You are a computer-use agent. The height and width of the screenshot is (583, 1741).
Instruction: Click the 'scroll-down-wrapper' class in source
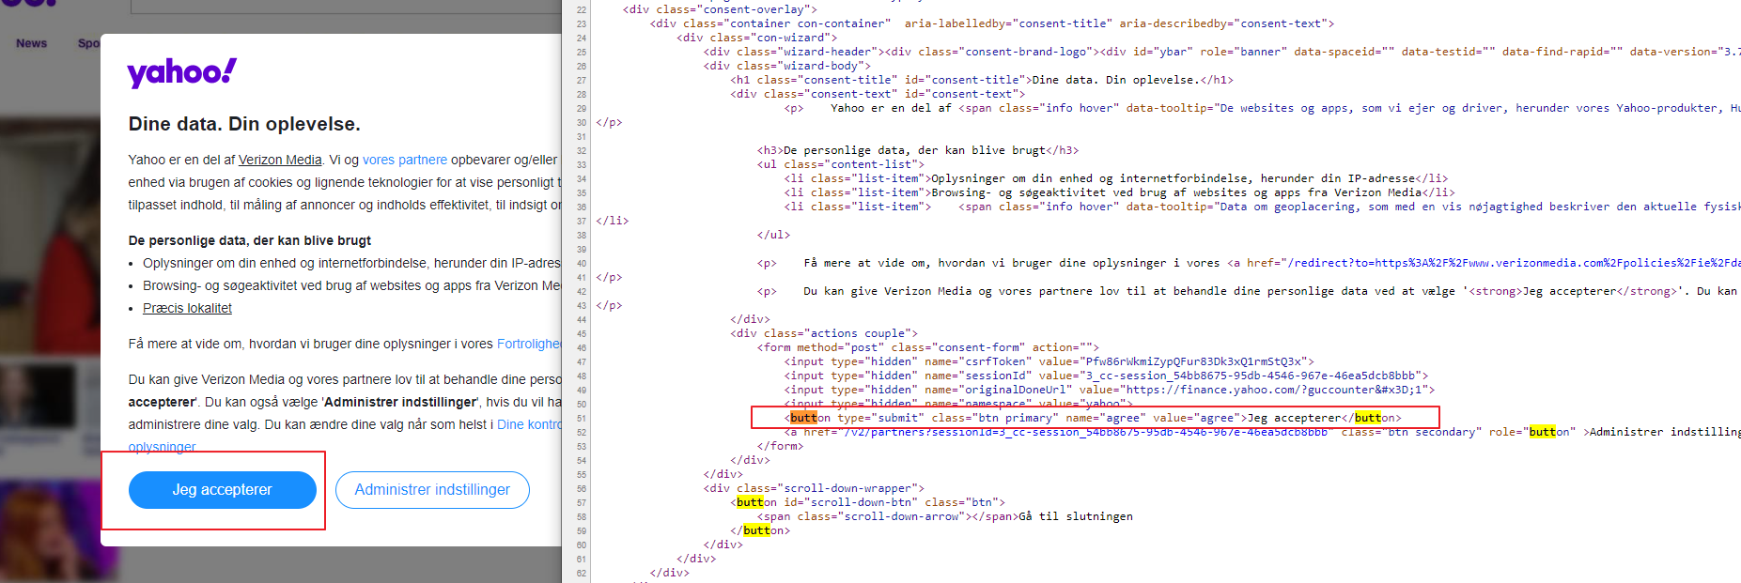tap(852, 488)
